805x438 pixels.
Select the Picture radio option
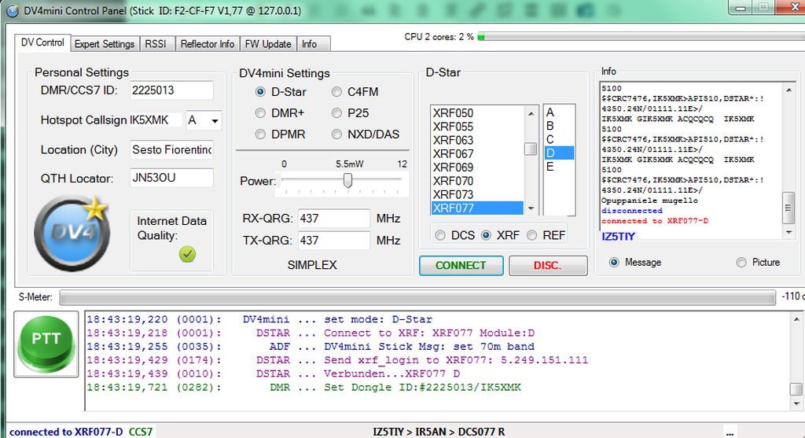[x=741, y=263]
